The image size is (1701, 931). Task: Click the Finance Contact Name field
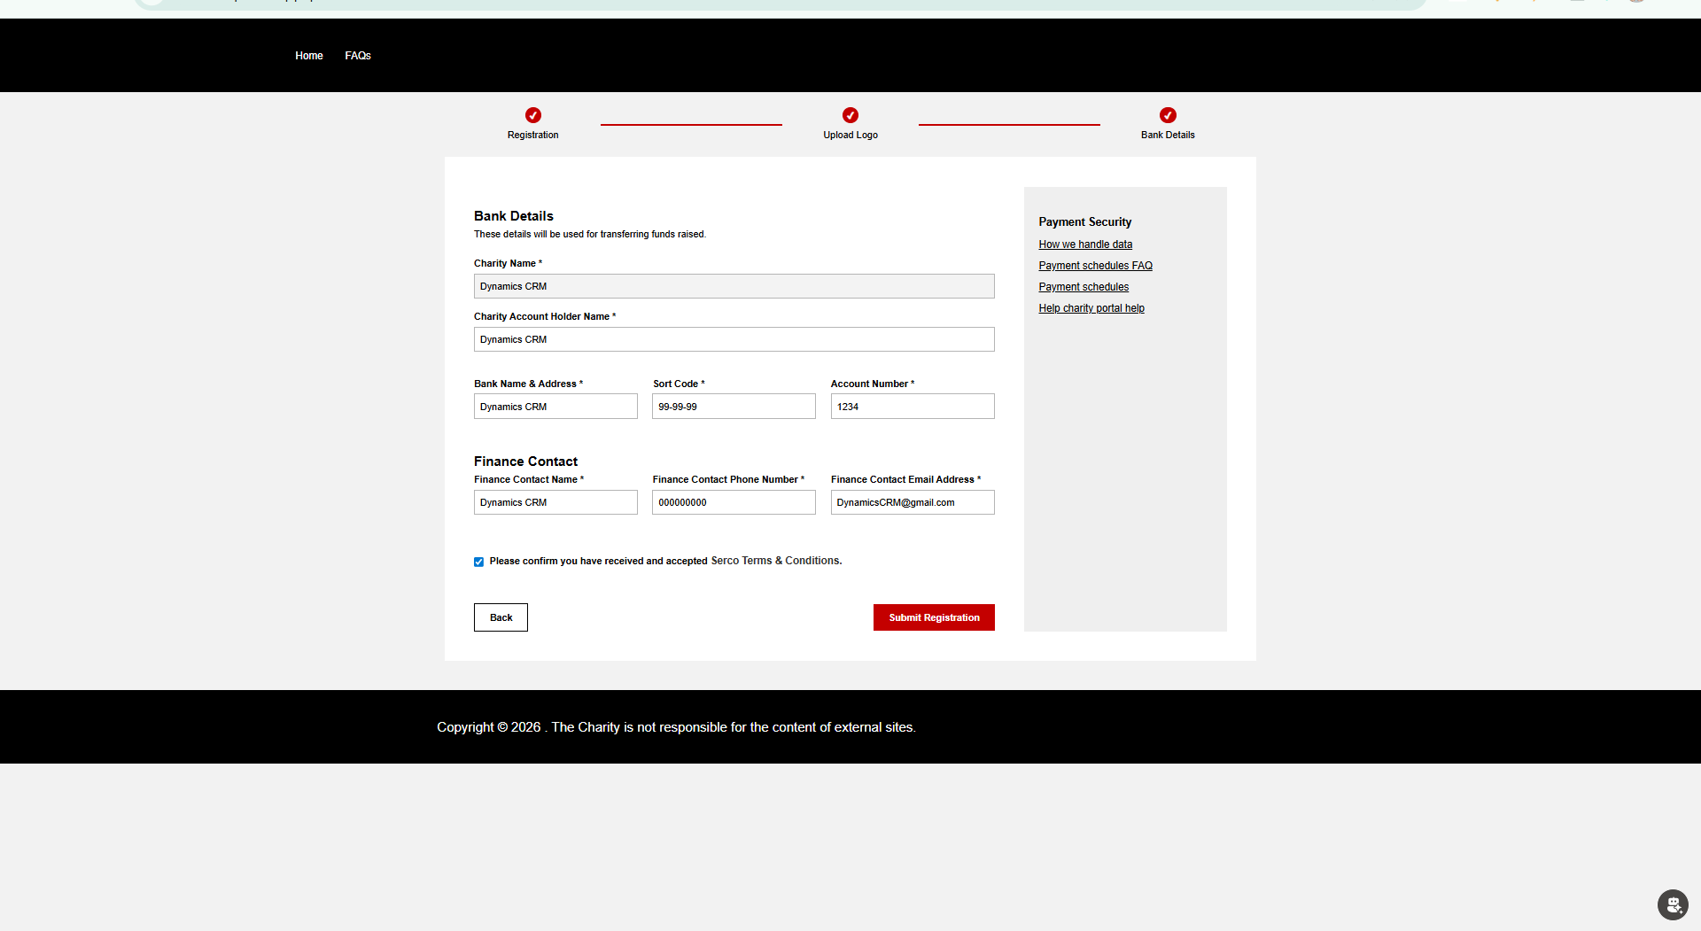coord(555,502)
